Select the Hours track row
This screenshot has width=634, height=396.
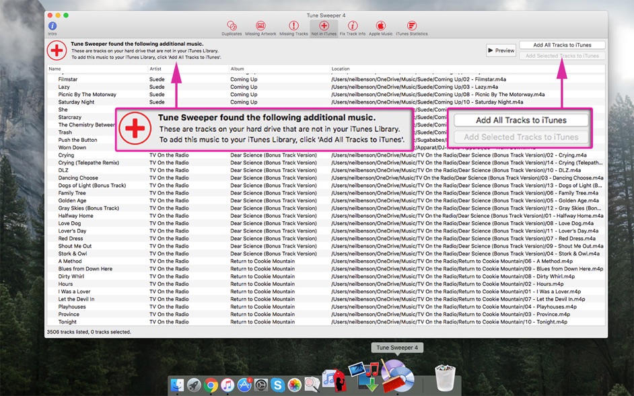tap(326, 284)
